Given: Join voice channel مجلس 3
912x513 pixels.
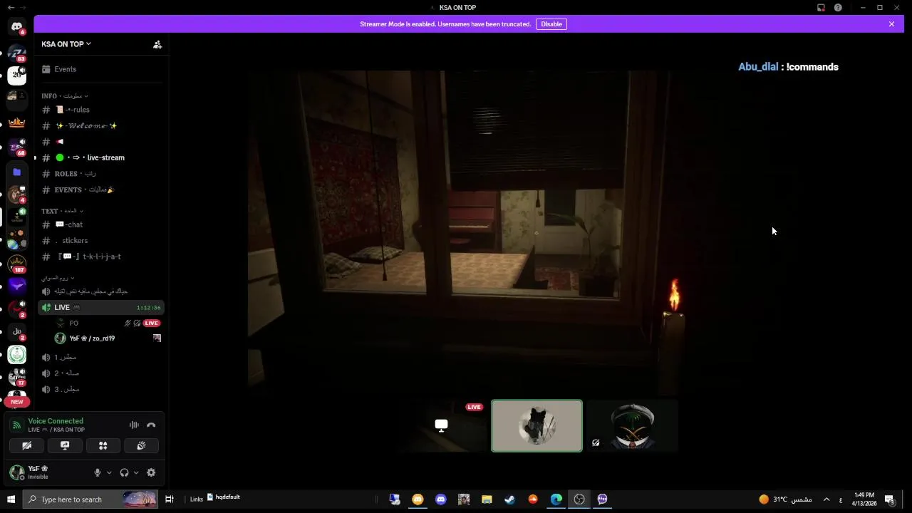Looking at the screenshot, I should click(101, 389).
